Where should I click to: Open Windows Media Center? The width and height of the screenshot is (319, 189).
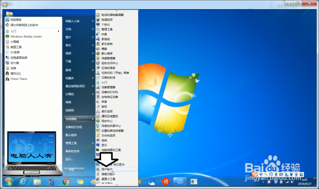(x=24, y=37)
